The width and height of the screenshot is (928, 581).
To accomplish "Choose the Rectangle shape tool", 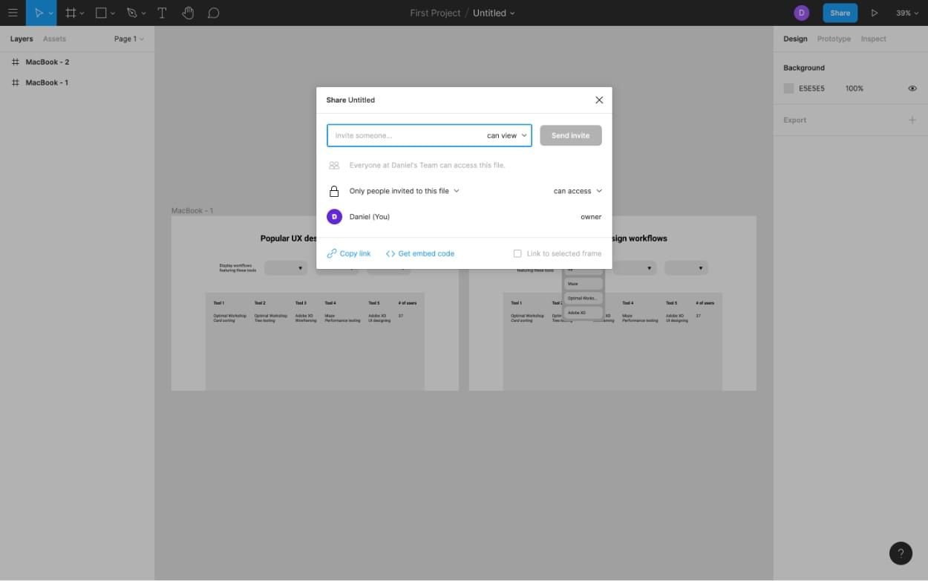I will [102, 13].
